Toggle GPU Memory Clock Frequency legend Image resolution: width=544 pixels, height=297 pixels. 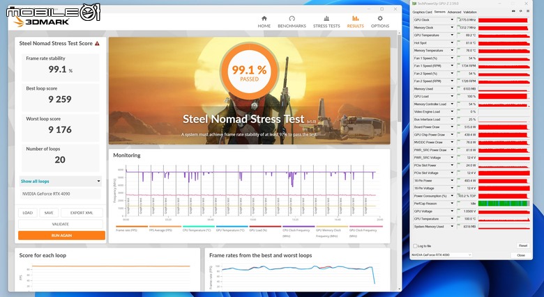pyautogui.click(x=331, y=231)
